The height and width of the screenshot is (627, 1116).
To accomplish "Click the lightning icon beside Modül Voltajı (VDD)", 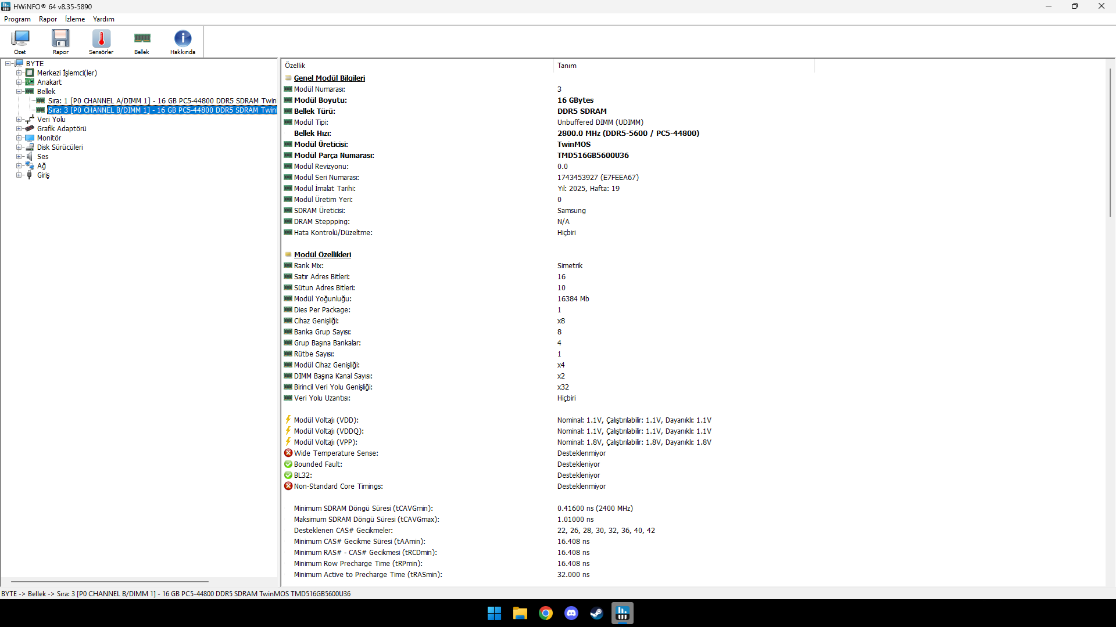I will 288,420.
